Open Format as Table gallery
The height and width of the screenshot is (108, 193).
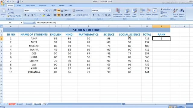point(127,13)
